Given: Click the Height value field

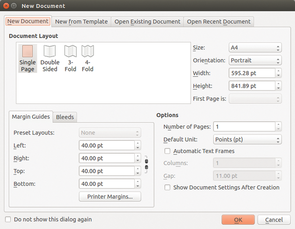Looking at the screenshot, I should point(252,86).
